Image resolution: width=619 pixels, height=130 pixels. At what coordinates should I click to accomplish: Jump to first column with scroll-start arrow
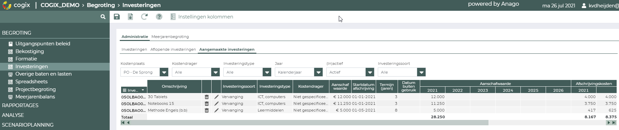[x=123, y=123]
